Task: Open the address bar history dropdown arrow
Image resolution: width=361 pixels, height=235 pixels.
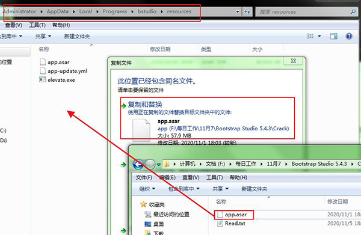Action: click(x=238, y=12)
